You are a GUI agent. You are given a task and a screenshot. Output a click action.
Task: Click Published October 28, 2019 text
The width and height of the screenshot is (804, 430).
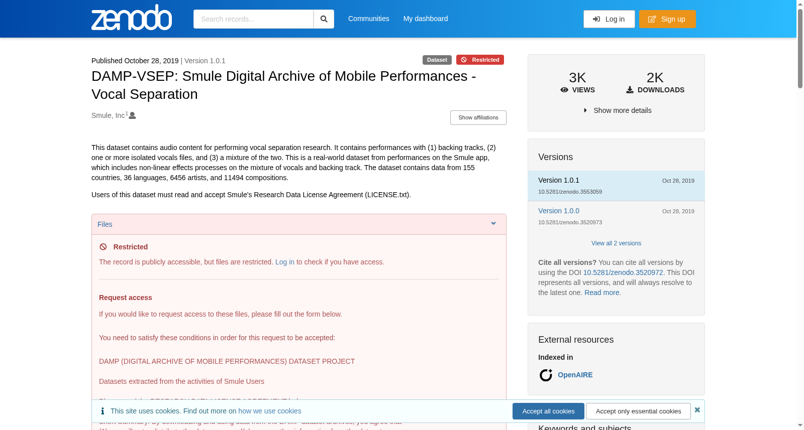coord(135,61)
